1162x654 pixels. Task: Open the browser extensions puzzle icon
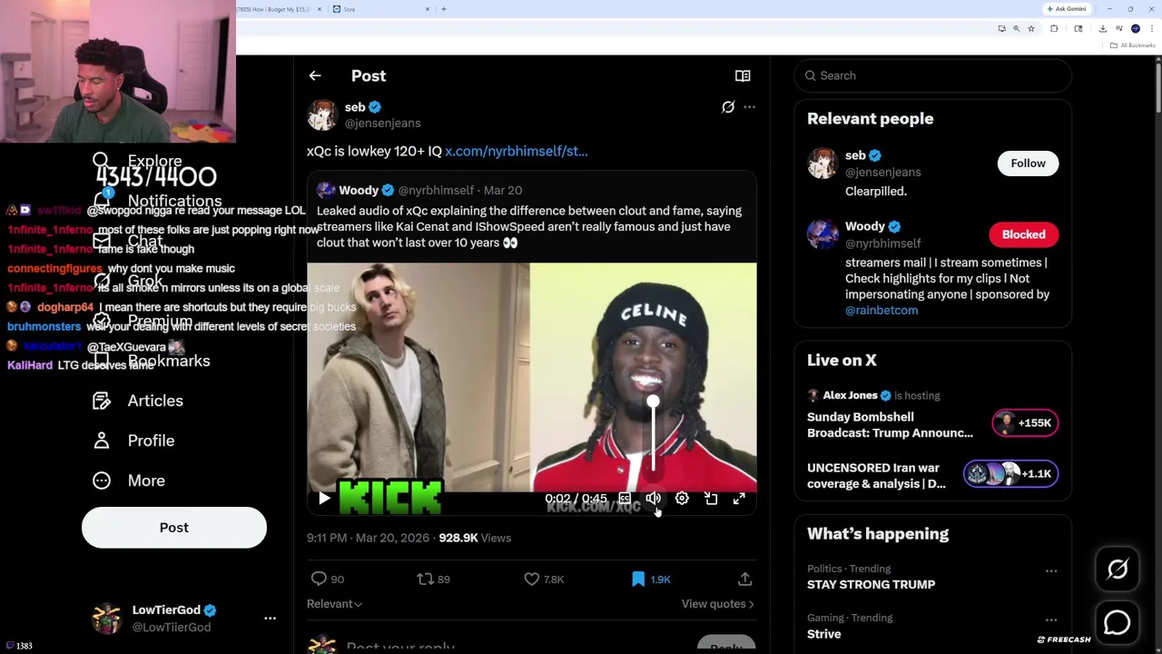pyautogui.click(x=1054, y=29)
